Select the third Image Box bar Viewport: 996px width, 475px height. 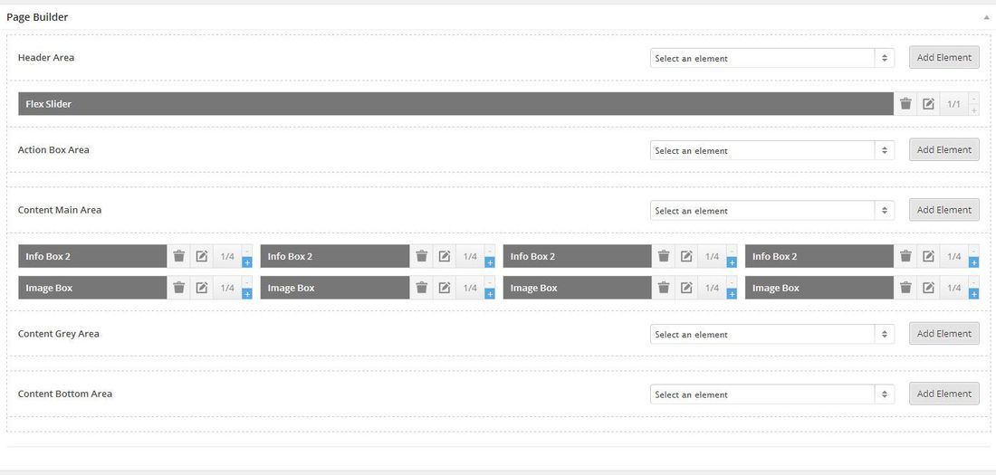(578, 288)
